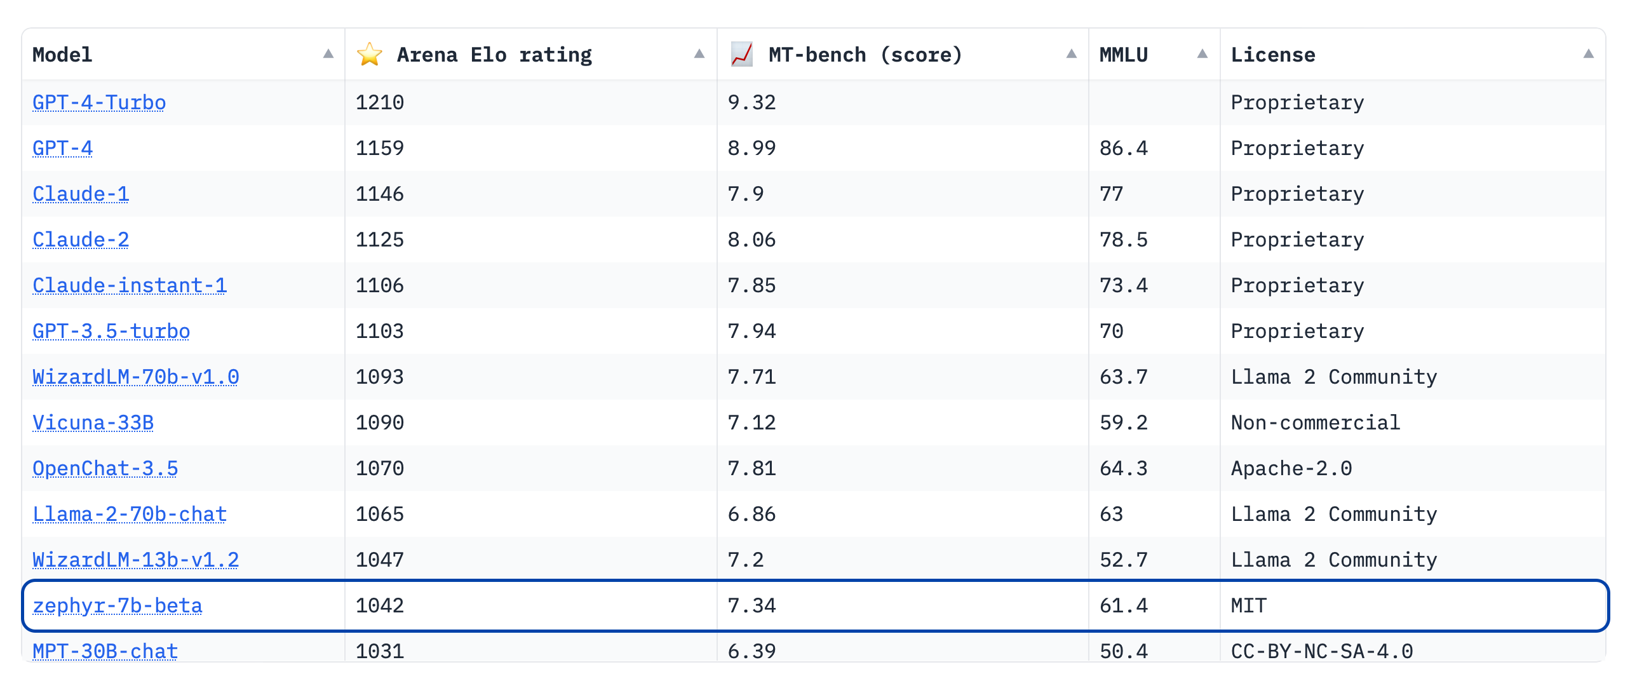Sort by Arena Elo rating arrow

[x=699, y=54]
